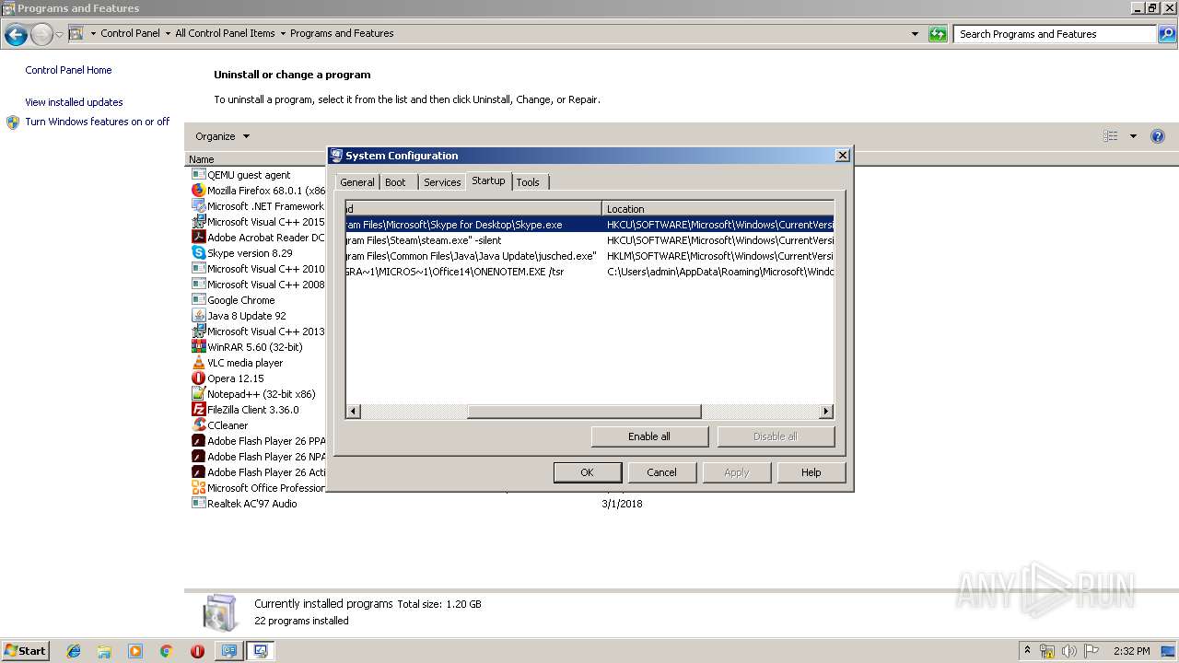
Task: Select VLC media player icon
Action: pos(198,362)
